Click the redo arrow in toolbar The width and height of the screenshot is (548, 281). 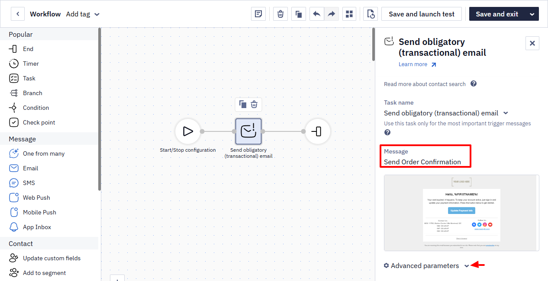[331, 14]
